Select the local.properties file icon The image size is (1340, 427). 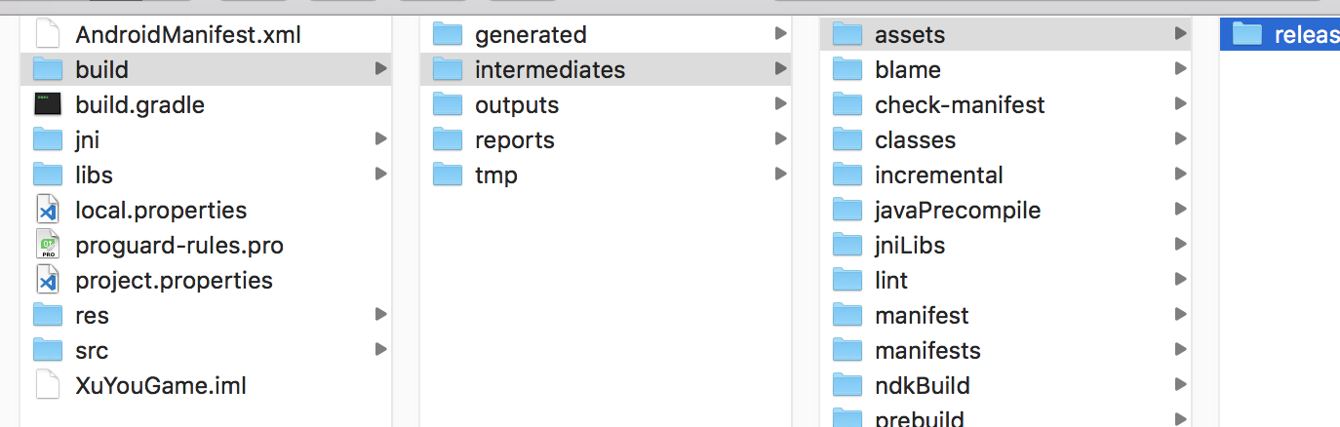pyautogui.click(x=48, y=210)
